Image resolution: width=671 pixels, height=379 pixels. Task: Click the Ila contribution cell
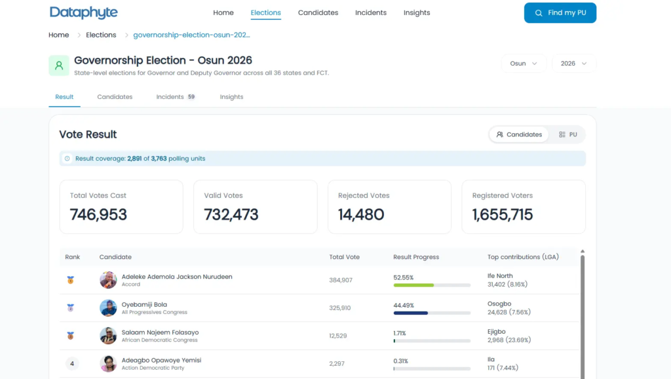(503, 363)
